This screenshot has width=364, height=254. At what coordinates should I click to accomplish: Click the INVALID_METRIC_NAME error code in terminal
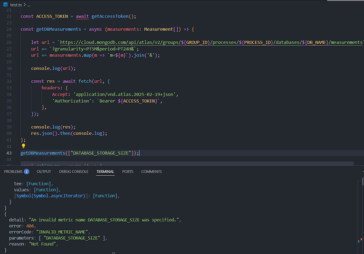click(x=65, y=230)
